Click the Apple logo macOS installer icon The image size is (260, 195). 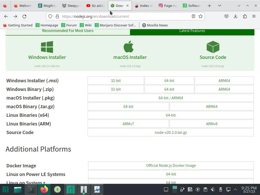[129, 47]
